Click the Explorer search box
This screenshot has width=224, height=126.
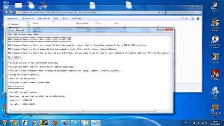(184, 13)
